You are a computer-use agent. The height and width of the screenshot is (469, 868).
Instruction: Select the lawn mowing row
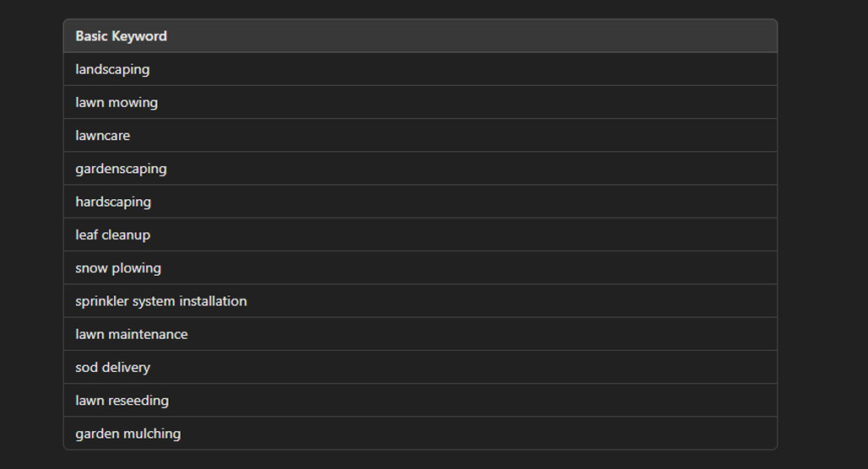pyautogui.click(x=420, y=102)
